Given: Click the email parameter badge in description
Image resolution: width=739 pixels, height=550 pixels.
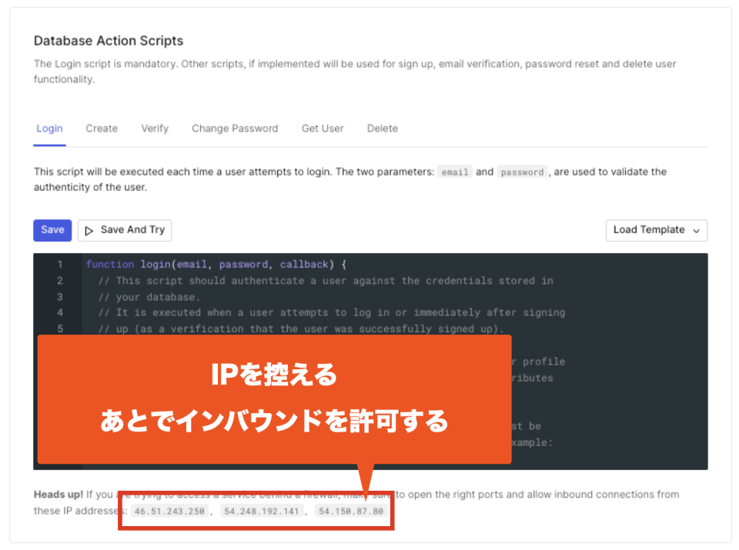Looking at the screenshot, I should [454, 172].
